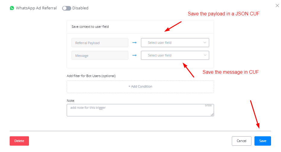This screenshot has width=281, height=152.
Task: Add a filter condition for Bot Users
Action: 140,86
